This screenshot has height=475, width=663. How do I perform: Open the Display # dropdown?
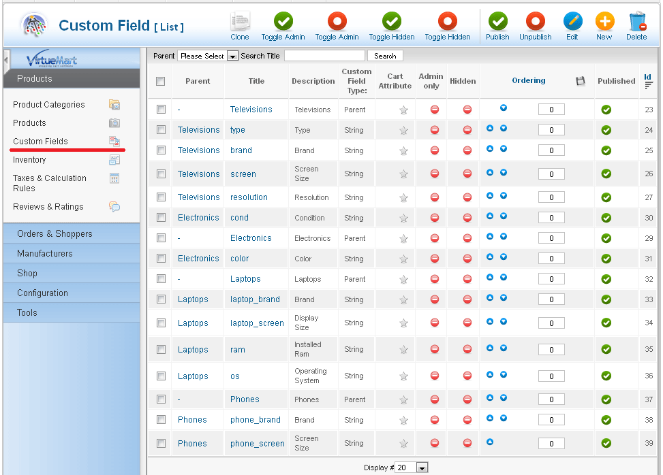point(412,468)
